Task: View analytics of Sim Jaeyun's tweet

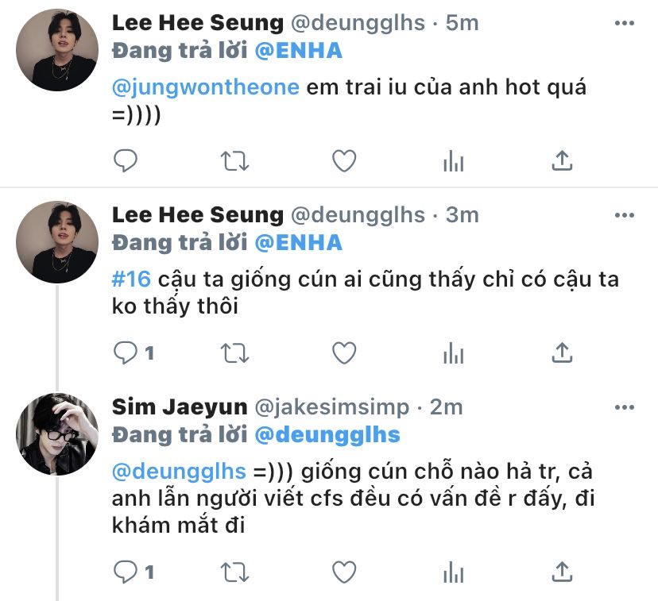Action: click(x=453, y=572)
